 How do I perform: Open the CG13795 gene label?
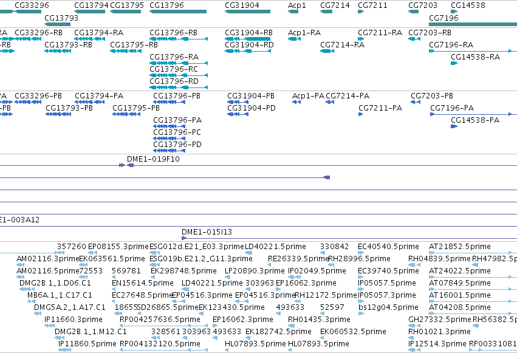(x=127, y=5)
